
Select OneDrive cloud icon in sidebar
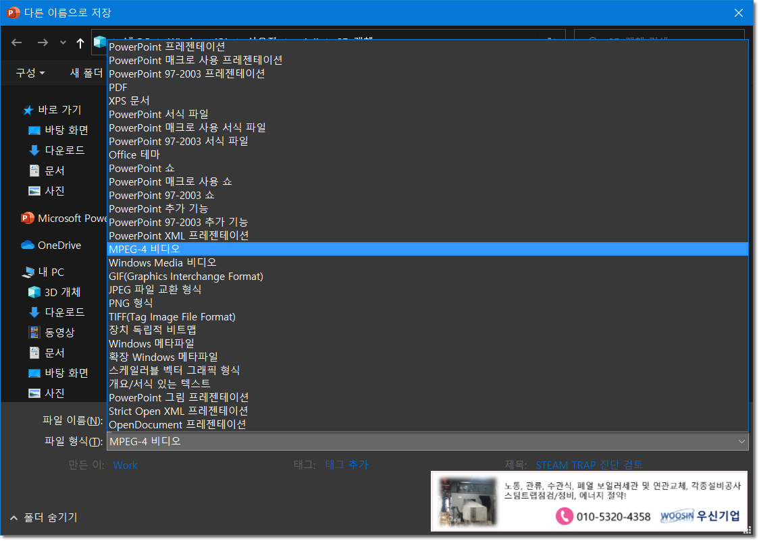coord(28,245)
